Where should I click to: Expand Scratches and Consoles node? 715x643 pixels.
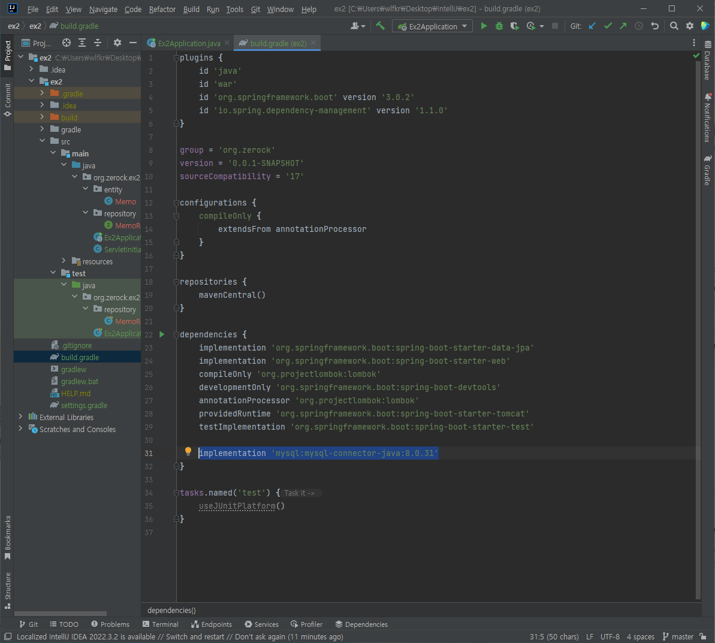[x=20, y=428]
